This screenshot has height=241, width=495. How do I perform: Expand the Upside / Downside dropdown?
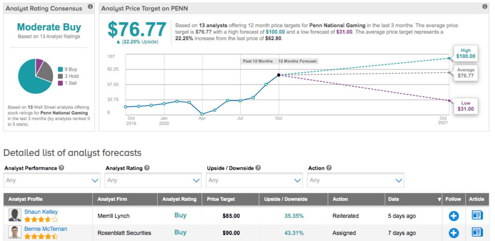pyautogui.click(x=254, y=181)
